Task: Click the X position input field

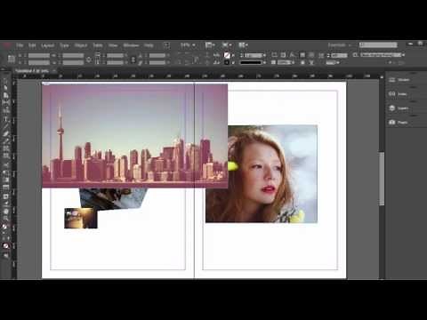Action: 39,56
